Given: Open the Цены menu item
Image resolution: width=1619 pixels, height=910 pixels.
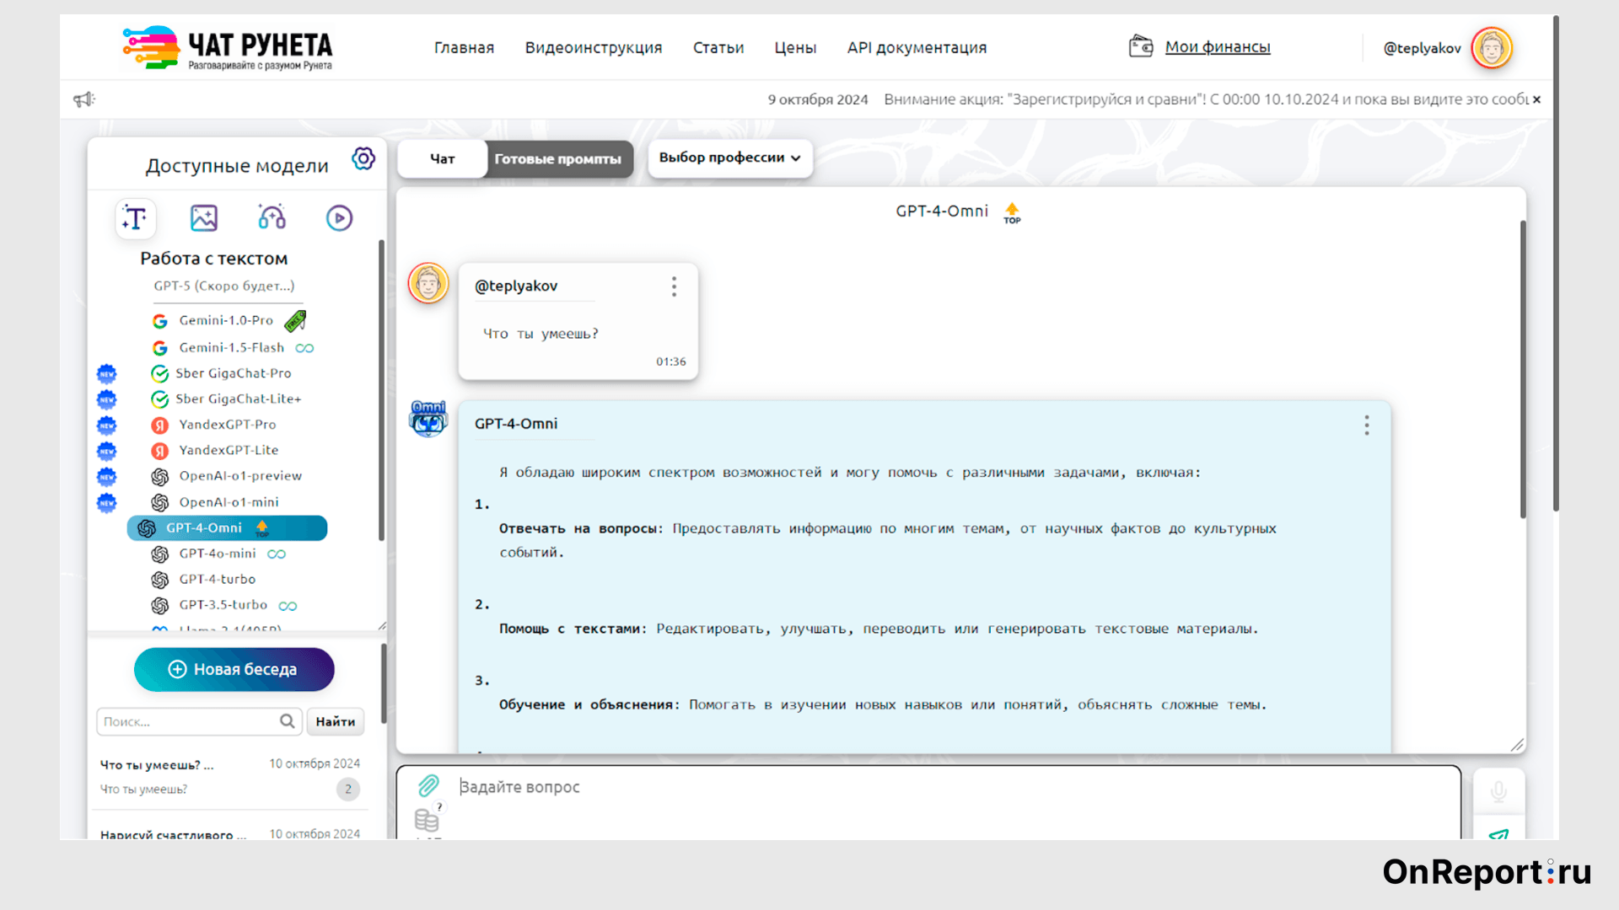Looking at the screenshot, I should tap(795, 47).
